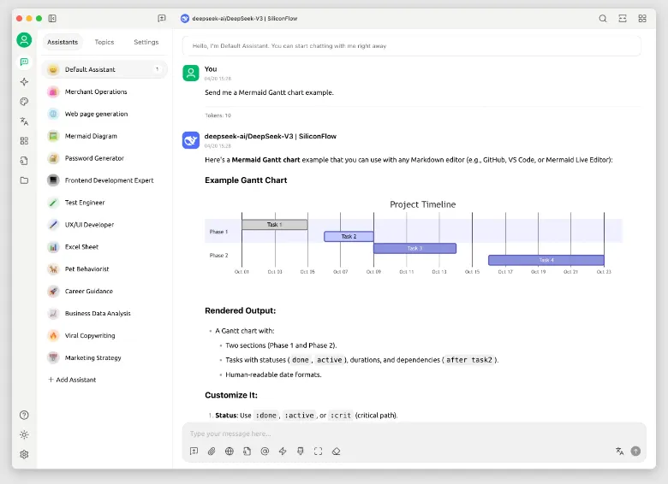Switch to the Settings tab
668x484 pixels.
point(146,42)
